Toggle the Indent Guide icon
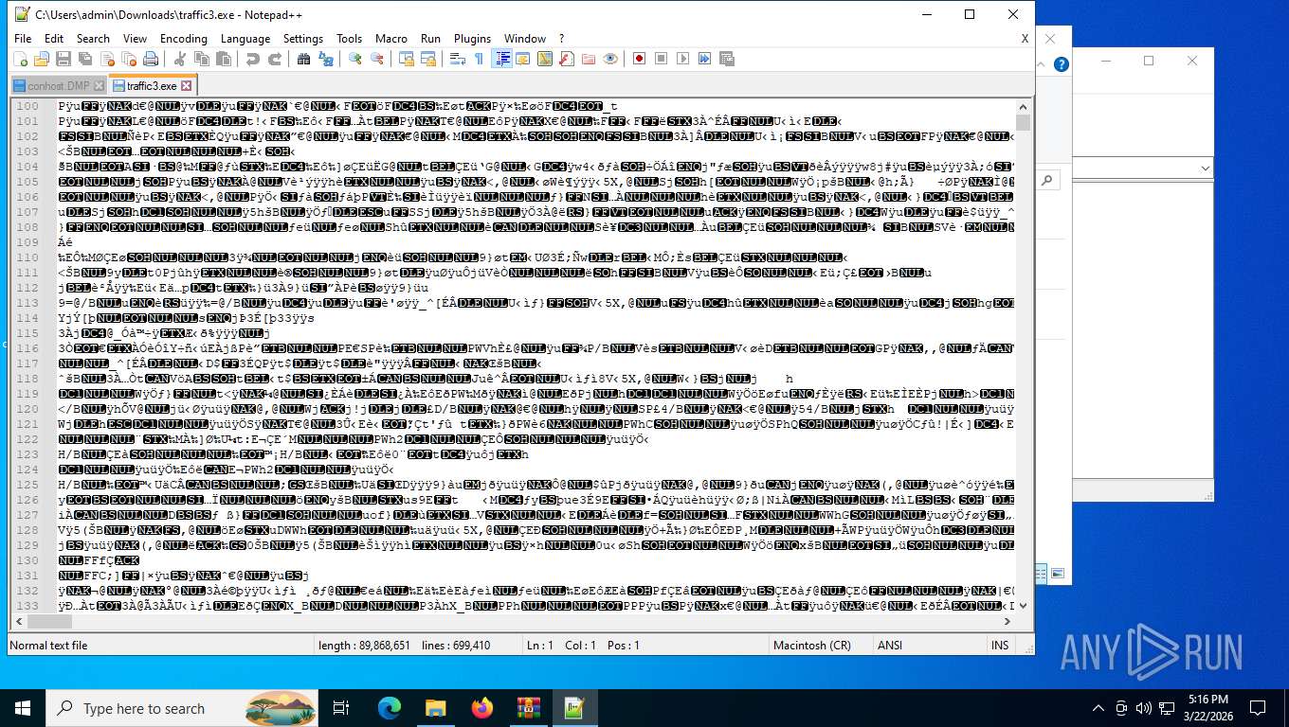This screenshot has height=727, width=1289. (x=501, y=59)
